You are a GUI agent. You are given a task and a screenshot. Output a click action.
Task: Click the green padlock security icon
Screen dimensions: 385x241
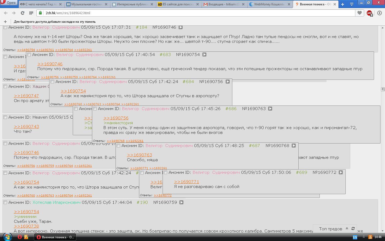(40, 13)
